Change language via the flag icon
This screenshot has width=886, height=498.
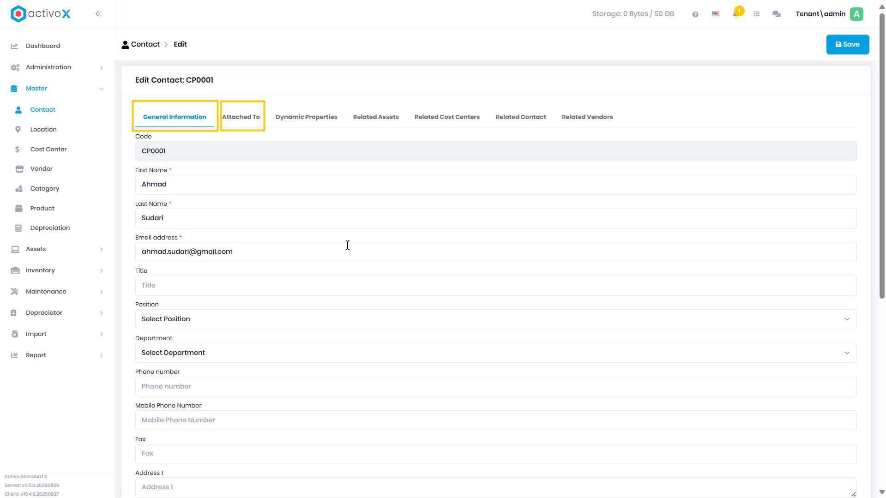click(716, 14)
